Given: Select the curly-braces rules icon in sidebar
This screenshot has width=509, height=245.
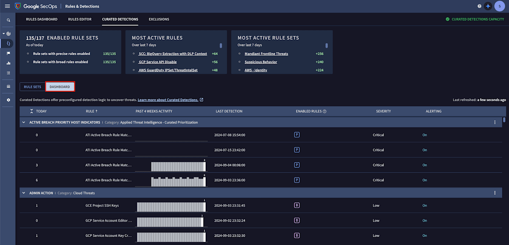Looking at the screenshot, I should coord(8,43).
